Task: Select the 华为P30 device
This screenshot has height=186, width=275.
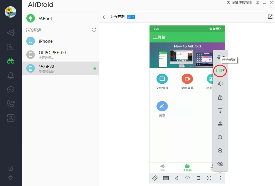Action: 60,68
